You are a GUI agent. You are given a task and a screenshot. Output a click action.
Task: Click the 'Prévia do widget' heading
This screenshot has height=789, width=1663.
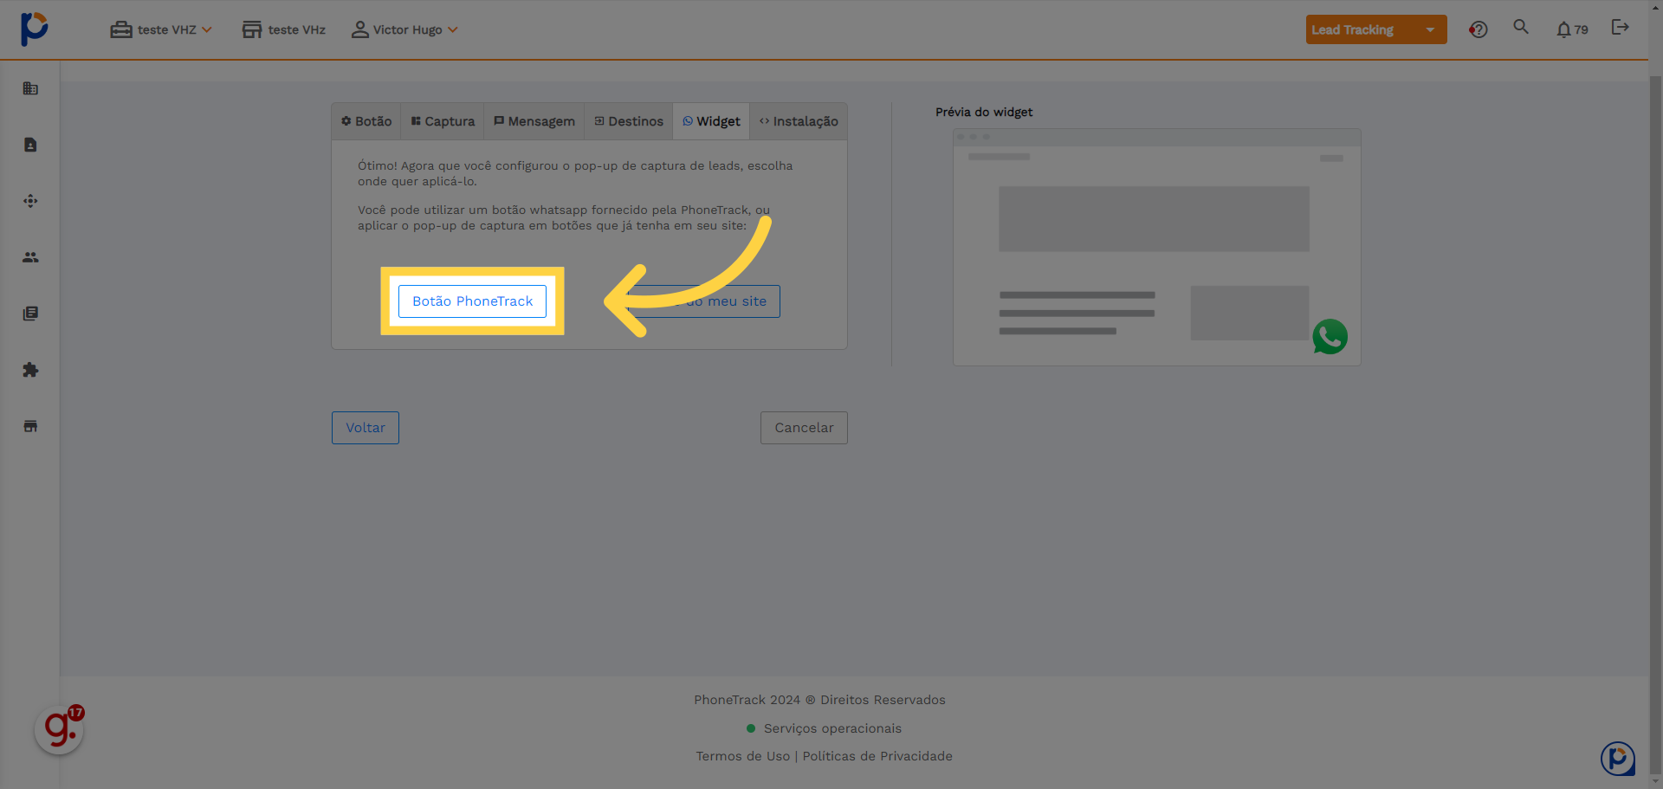984,112
